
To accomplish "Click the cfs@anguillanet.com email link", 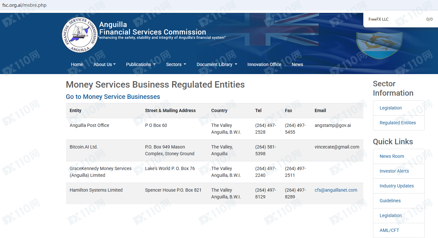I will 336,190.
